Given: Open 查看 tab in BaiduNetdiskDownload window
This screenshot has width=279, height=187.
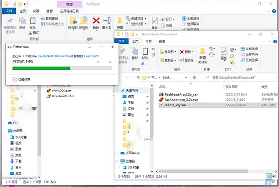Looking at the screenshot, I should (x=162, y=42).
